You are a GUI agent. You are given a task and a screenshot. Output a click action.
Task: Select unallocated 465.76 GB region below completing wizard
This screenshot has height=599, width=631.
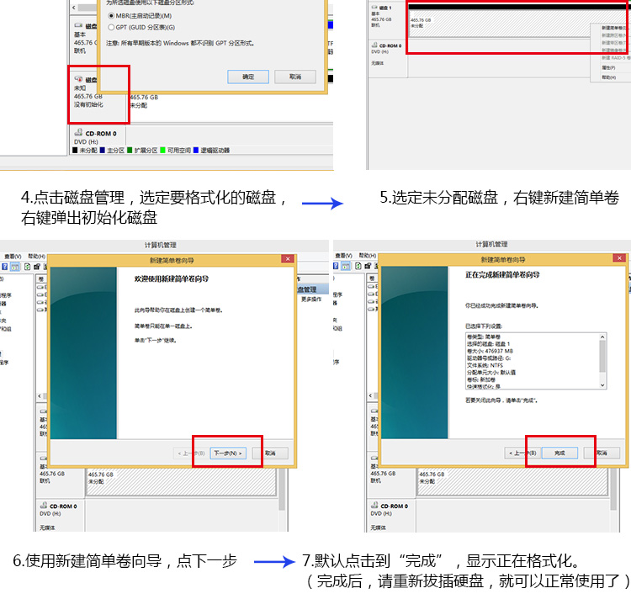pos(512,482)
